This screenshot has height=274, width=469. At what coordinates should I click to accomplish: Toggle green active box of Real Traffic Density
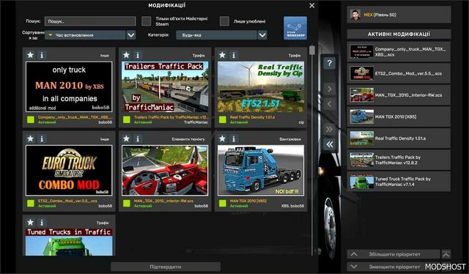tap(223, 119)
